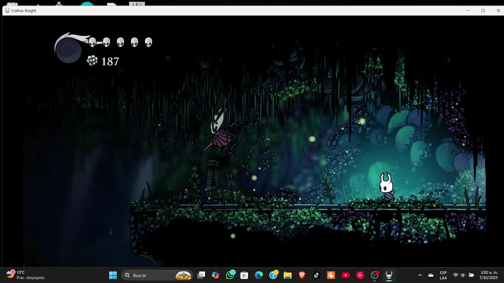This screenshot has height=283, width=504.
Task: Open weather widget showing 13°C
Action: click(x=26, y=275)
